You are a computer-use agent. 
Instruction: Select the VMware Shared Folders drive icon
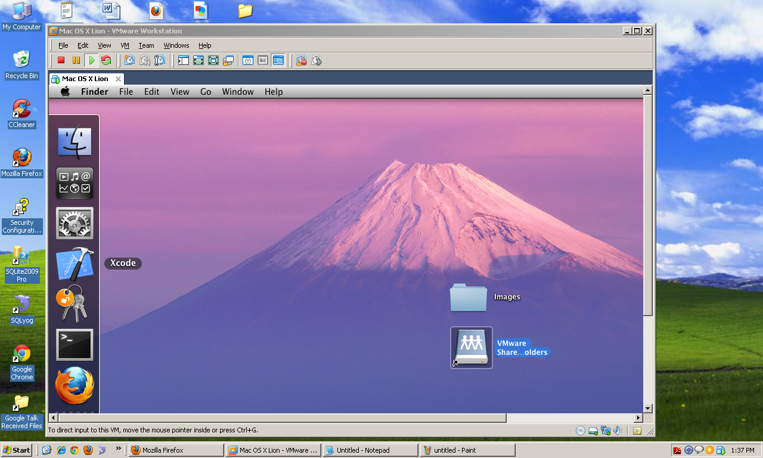pyautogui.click(x=471, y=348)
